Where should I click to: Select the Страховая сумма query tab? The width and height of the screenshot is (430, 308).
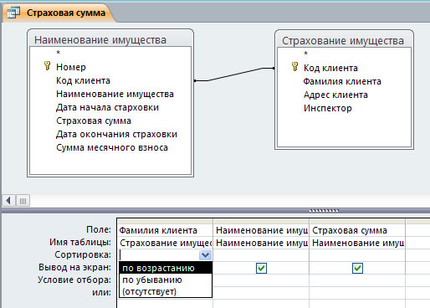pos(59,13)
